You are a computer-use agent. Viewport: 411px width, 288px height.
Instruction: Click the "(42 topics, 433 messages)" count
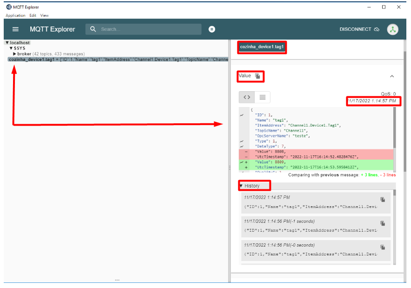coord(59,54)
